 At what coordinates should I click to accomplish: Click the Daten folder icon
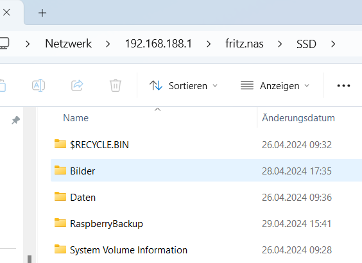tap(60, 196)
